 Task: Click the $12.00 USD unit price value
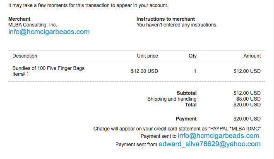[144, 71]
